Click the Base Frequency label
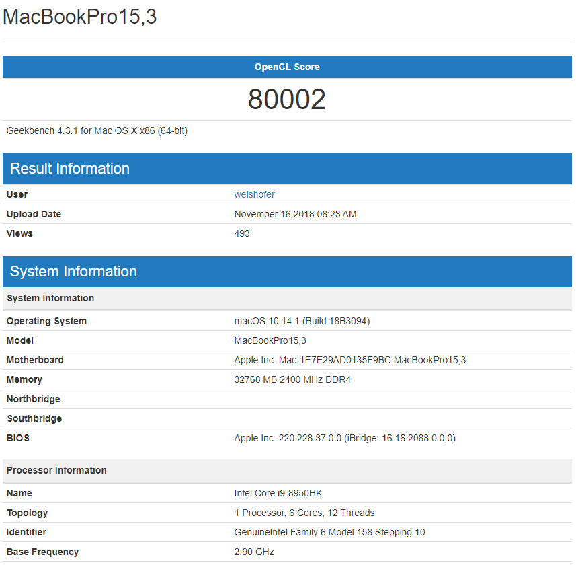The image size is (576, 567). pos(42,552)
